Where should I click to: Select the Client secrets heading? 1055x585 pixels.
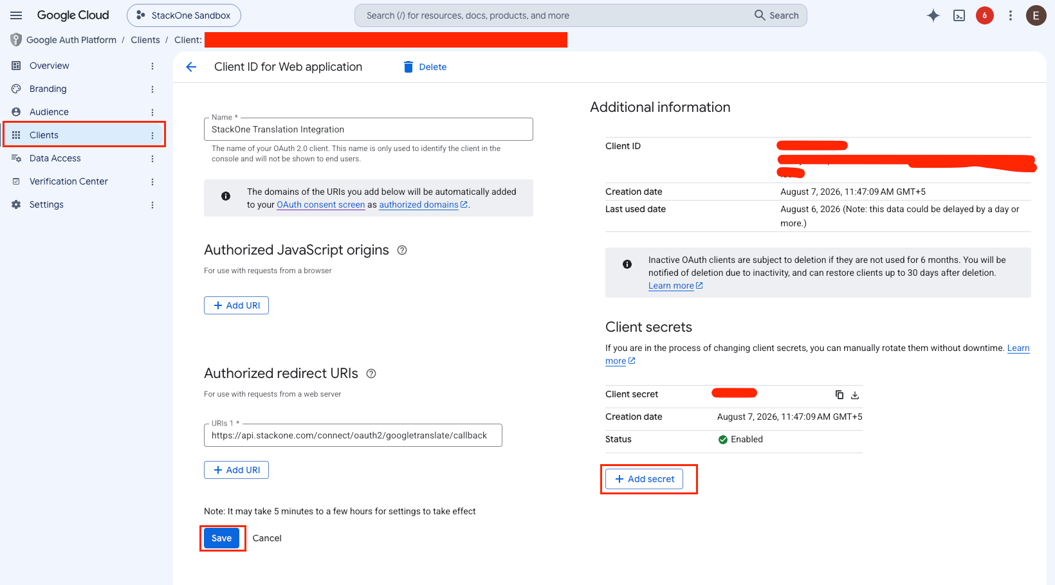point(648,327)
